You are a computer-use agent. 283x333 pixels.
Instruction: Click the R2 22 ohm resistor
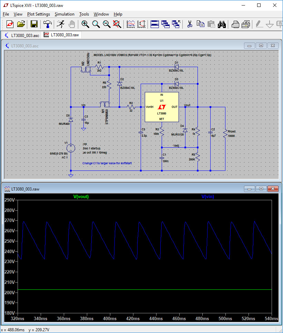coord(131,107)
